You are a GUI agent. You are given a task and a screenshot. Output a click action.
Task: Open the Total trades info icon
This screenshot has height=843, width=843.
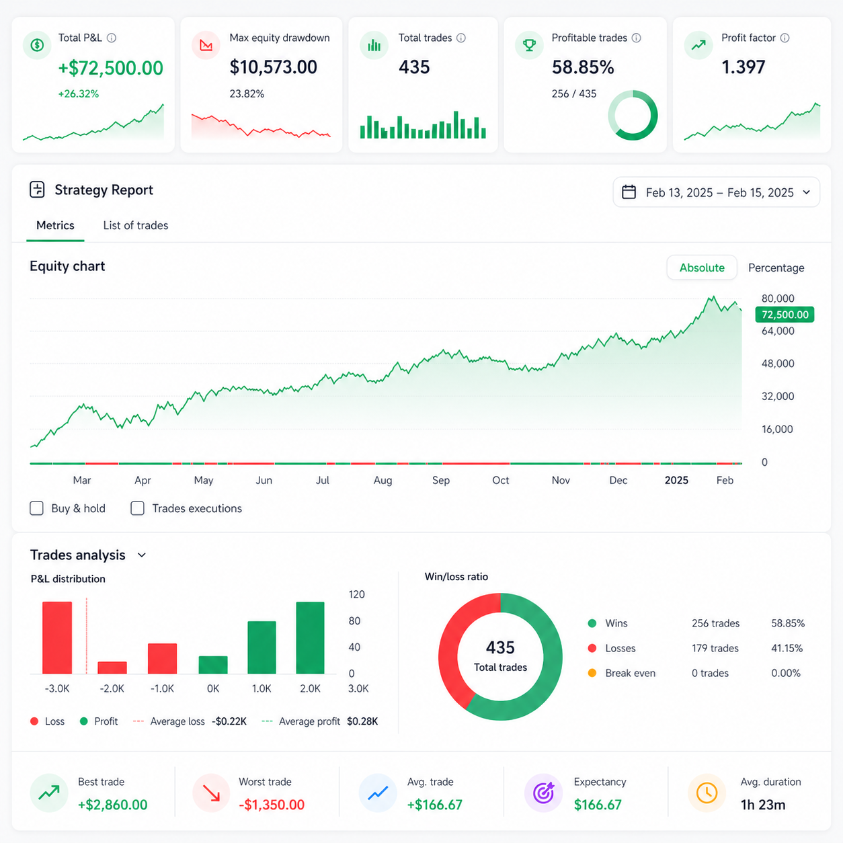pyautogui.click(x=461, y=38)
